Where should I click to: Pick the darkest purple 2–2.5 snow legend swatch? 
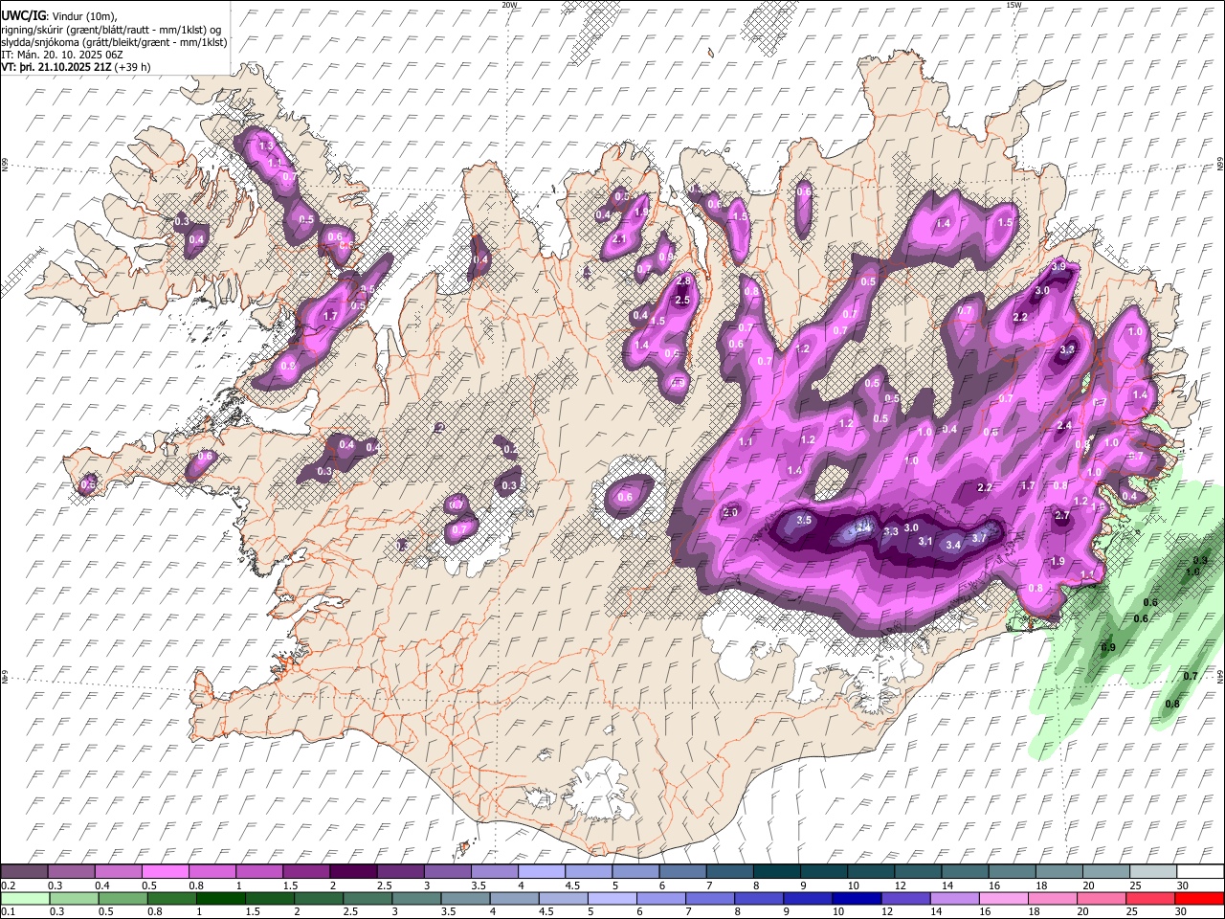(353, 871)
